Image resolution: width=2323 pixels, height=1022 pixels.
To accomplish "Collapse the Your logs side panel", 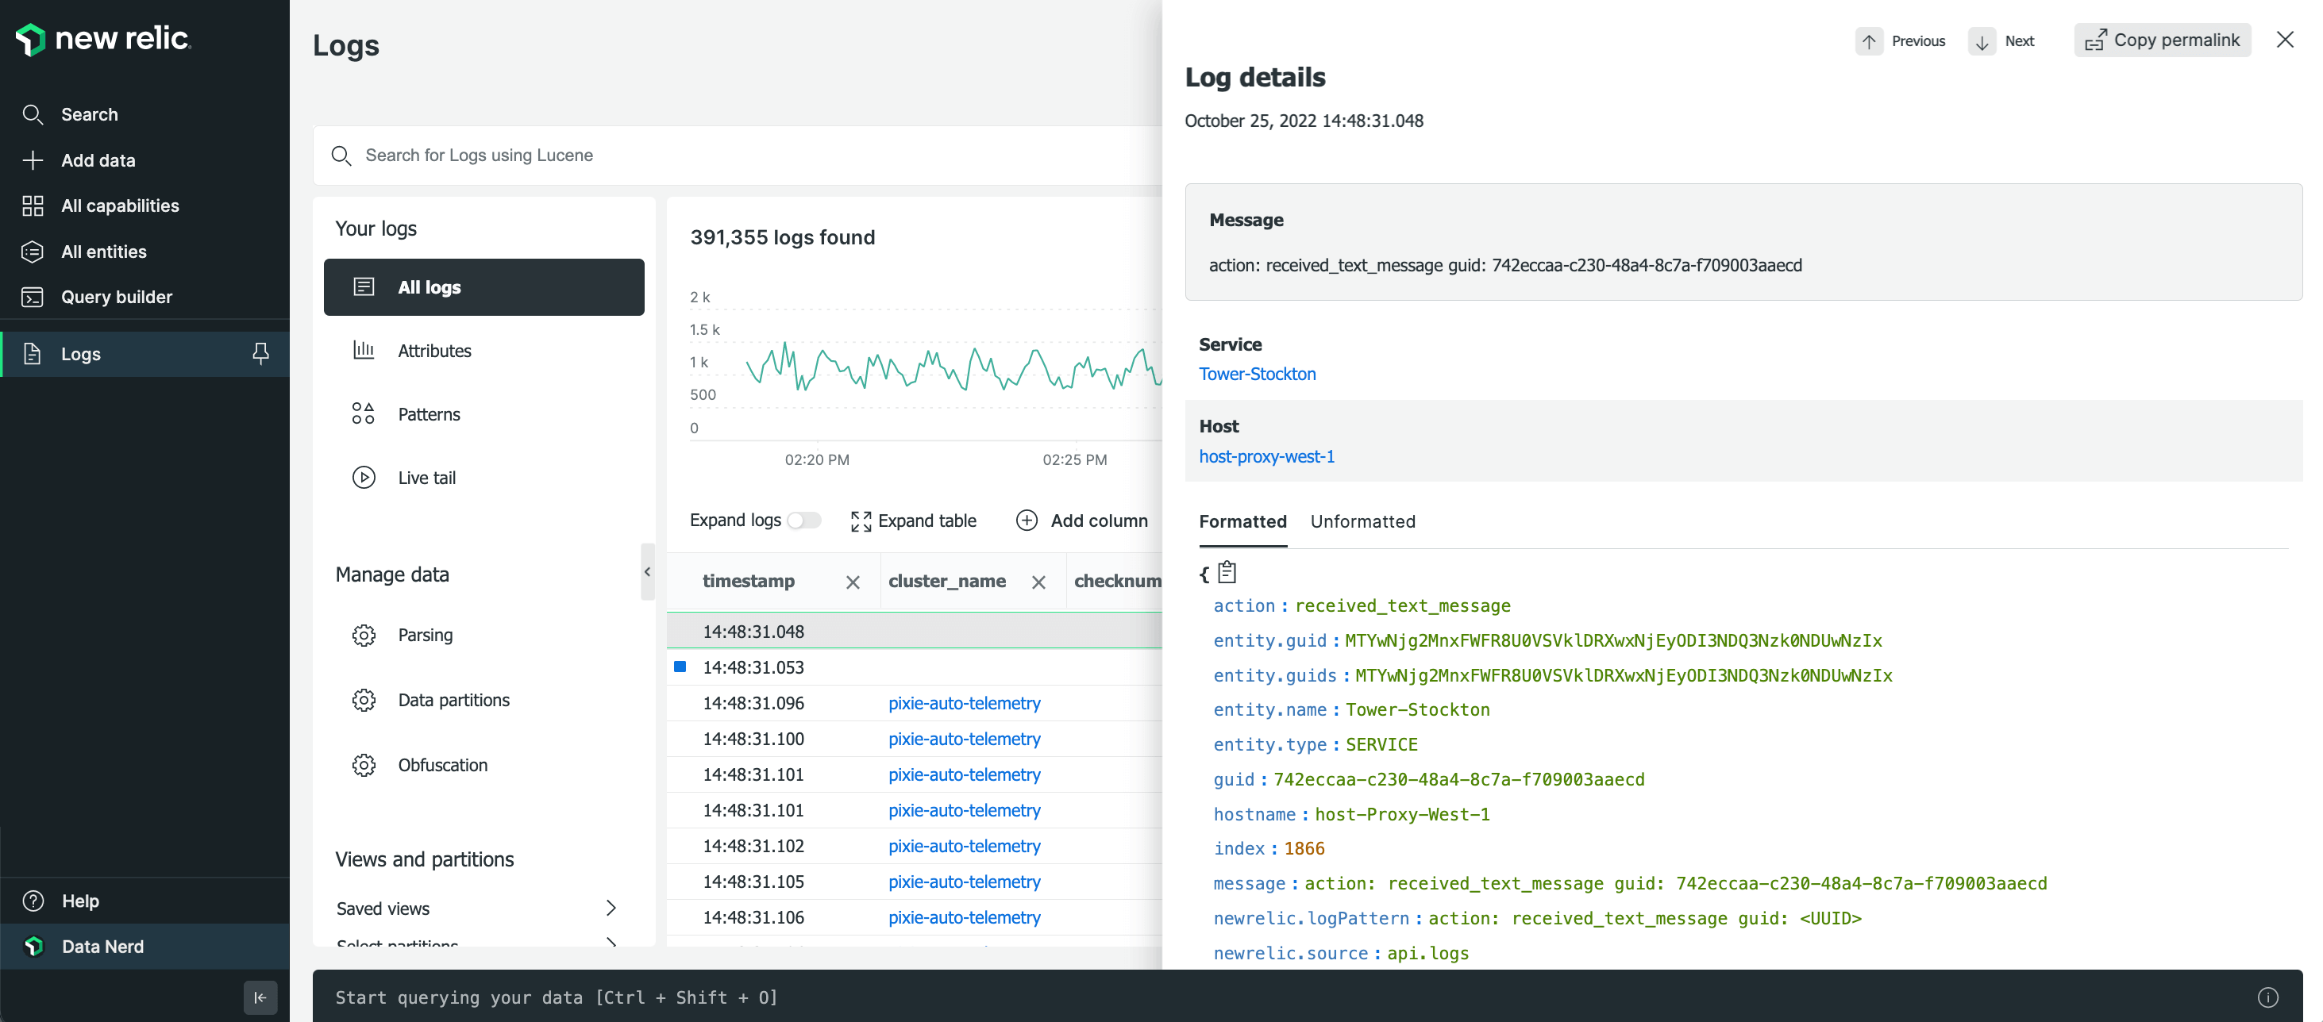I will click(648, 571).
